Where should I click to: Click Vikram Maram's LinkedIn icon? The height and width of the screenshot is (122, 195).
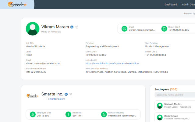click(x=72, y=27)
